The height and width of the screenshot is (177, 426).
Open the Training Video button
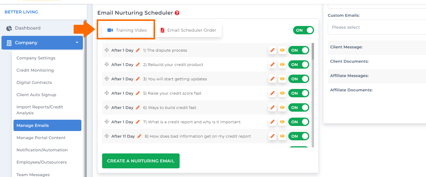[x=127, y=30]
